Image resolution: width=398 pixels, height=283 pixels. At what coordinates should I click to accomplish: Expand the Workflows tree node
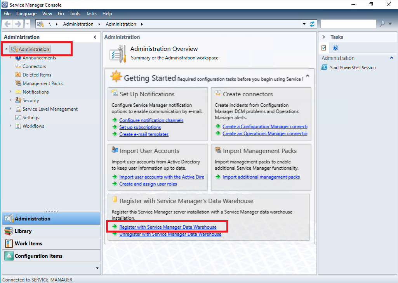click(x=11, y=126)
